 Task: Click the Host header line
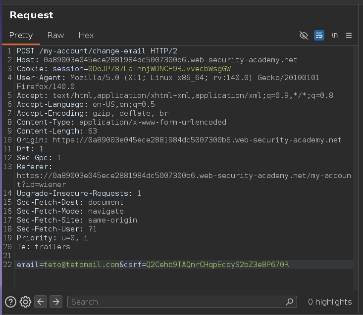point(157,60)
